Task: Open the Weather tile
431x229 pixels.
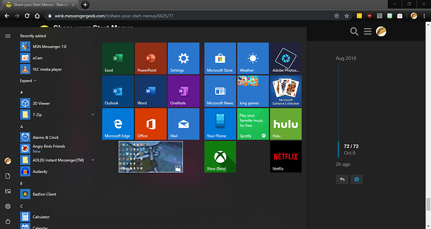Action: tap(253, 58)
